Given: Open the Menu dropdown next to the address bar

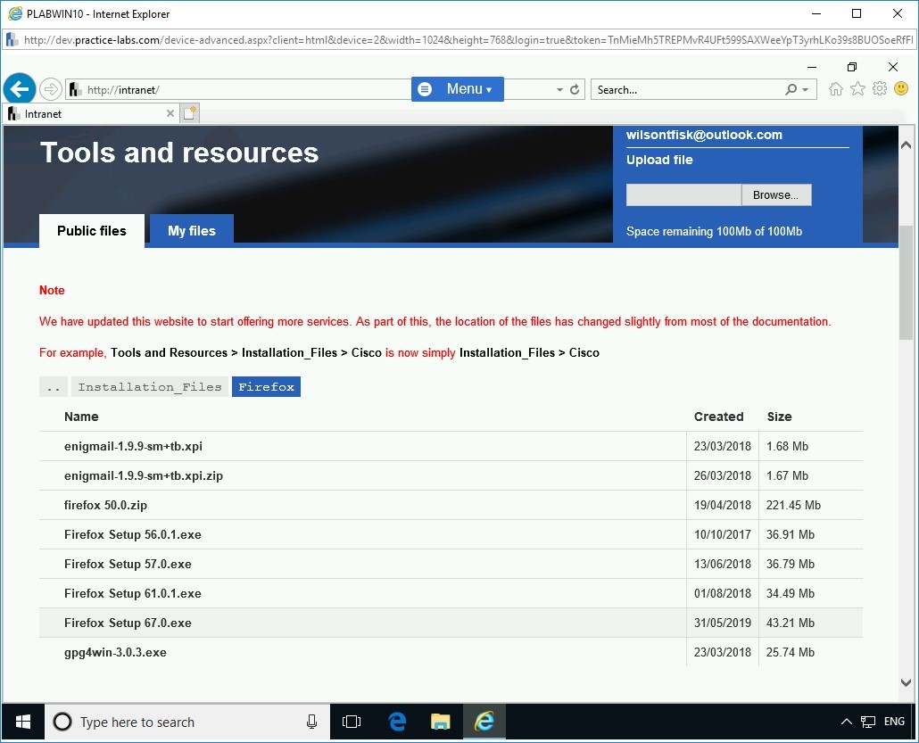Looking at the screenshot, I should [x=457, y=89].
